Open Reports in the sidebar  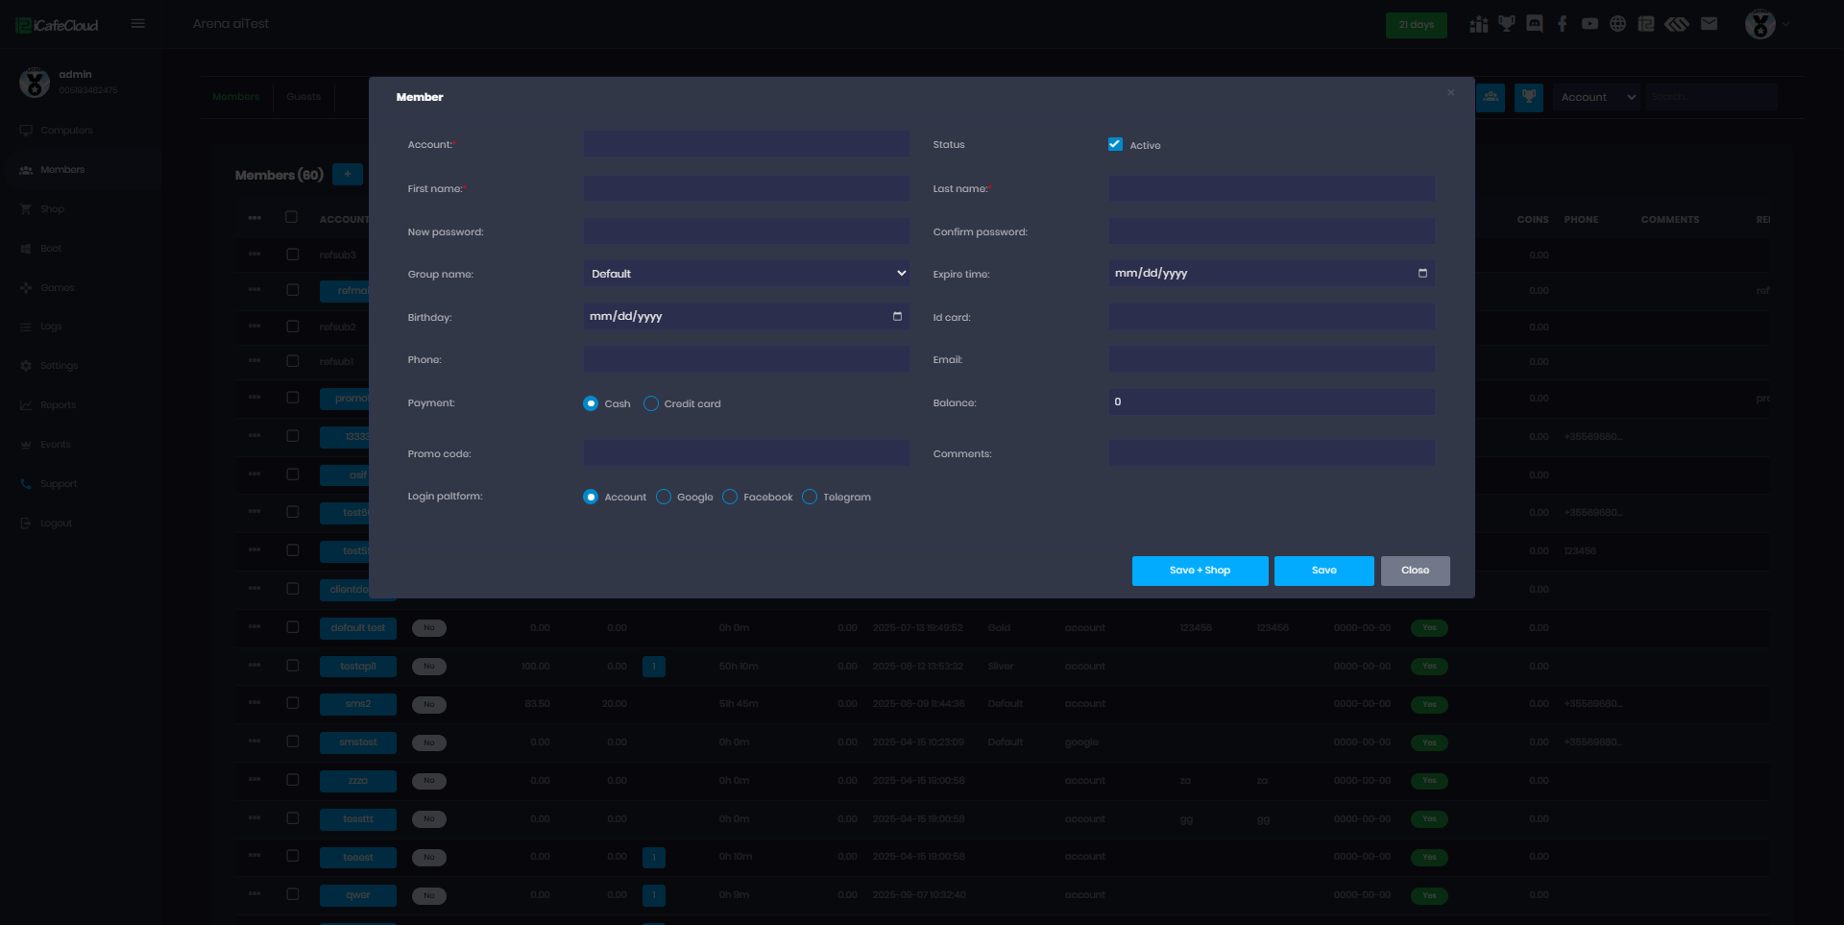pos(58,405)
